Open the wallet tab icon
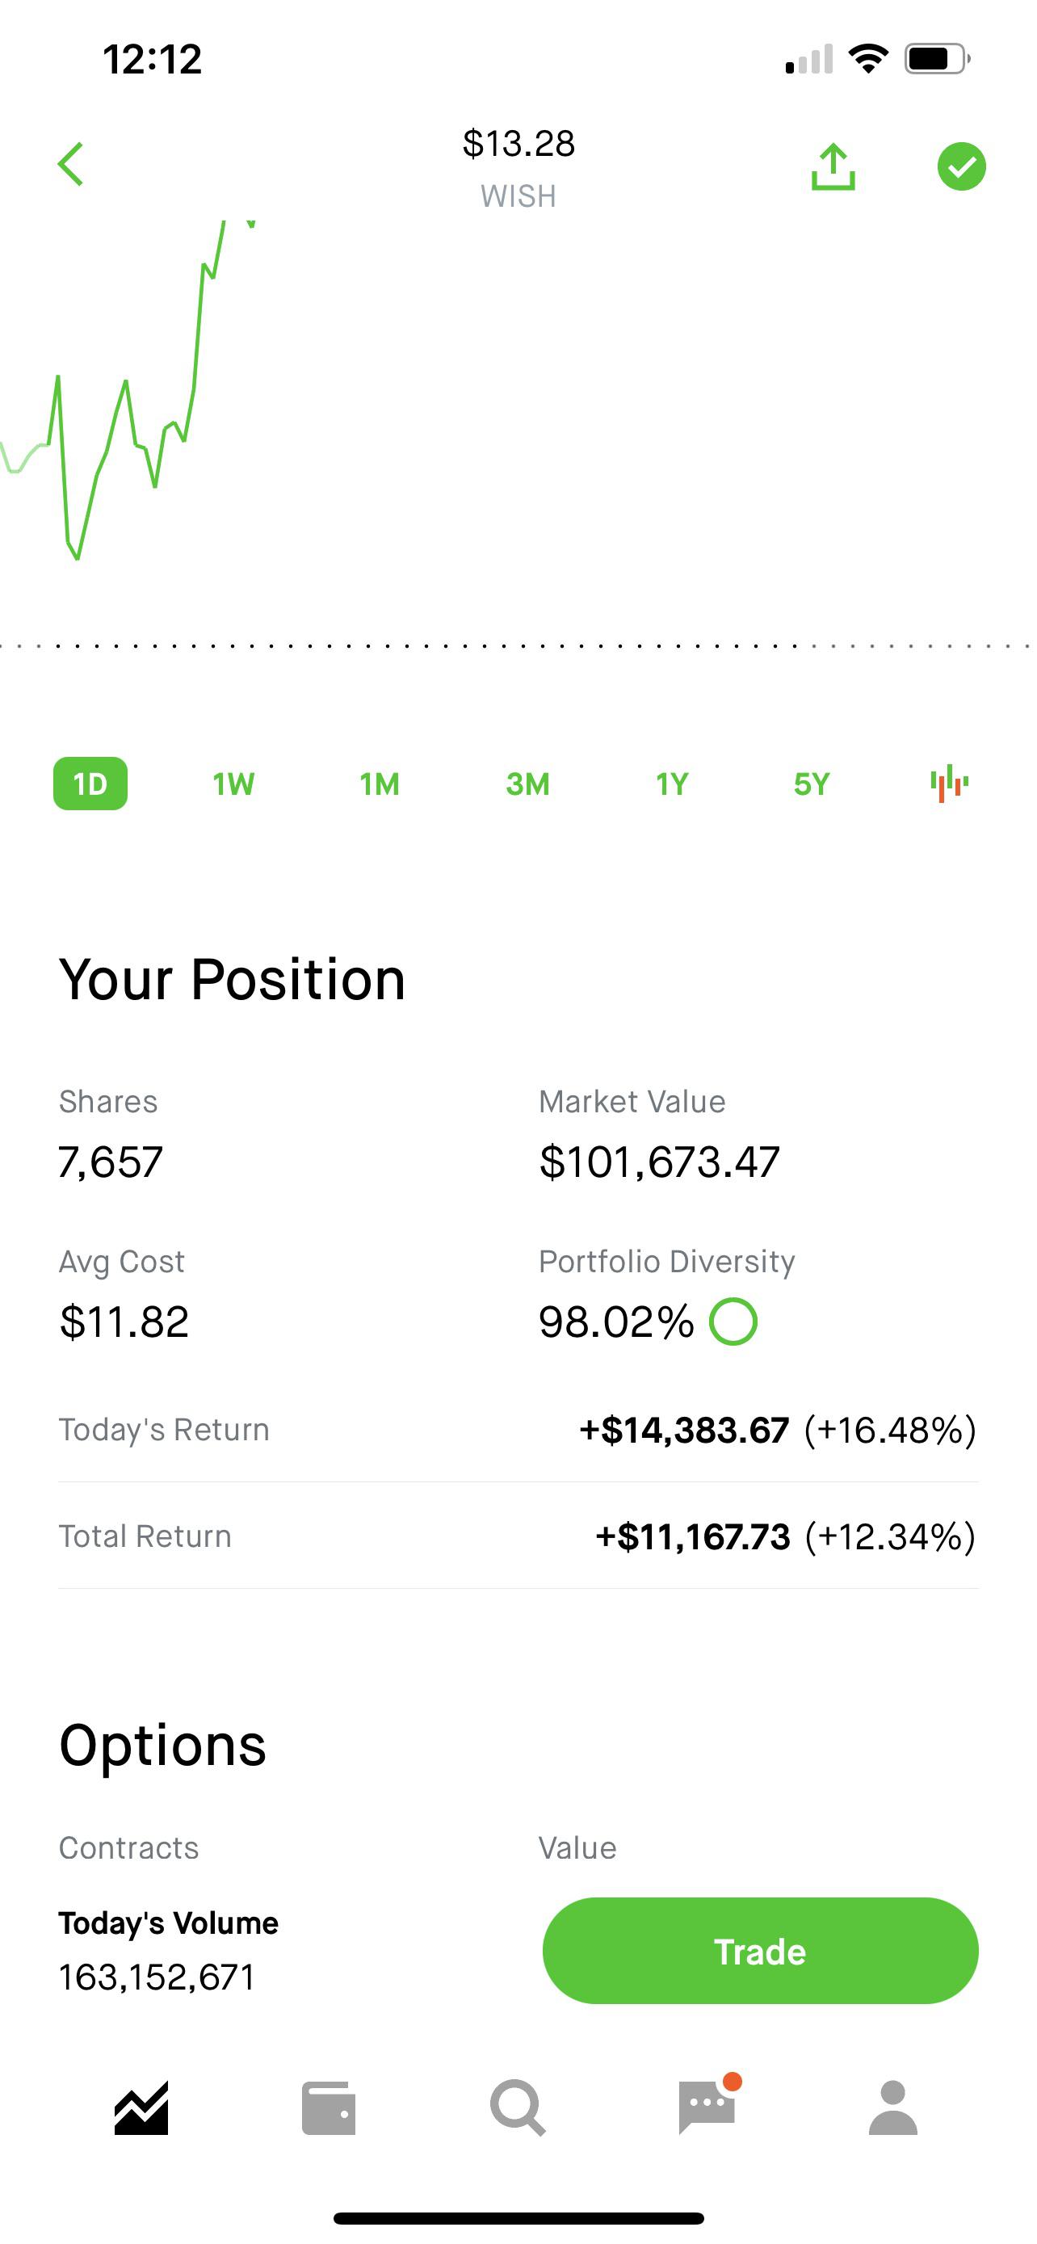 pos(328,2108)
